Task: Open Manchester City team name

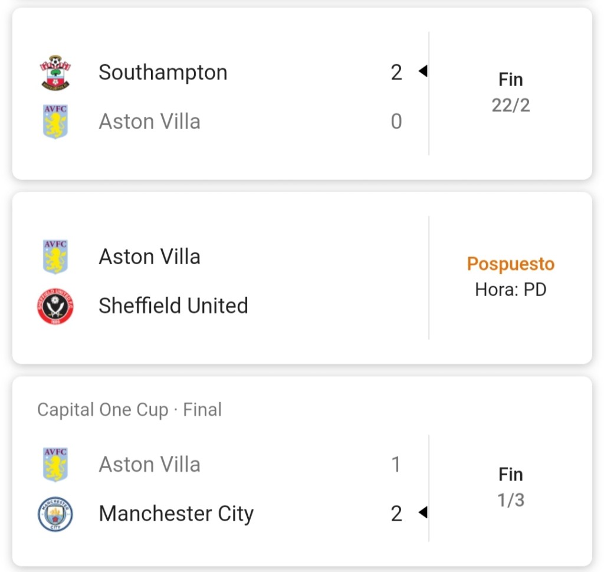Action: click(x=176, y=514)
